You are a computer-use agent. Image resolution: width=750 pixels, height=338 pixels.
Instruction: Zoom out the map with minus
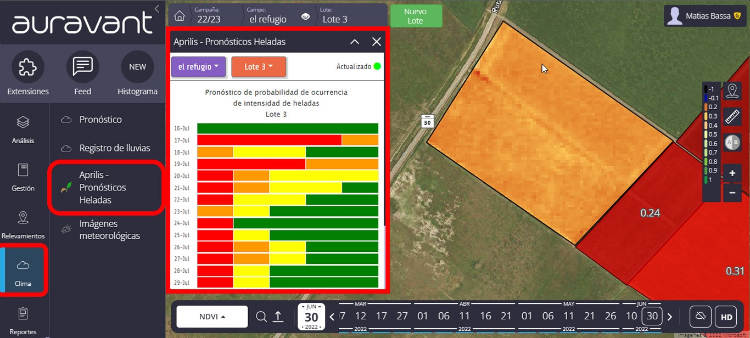(x=732, y=193)
